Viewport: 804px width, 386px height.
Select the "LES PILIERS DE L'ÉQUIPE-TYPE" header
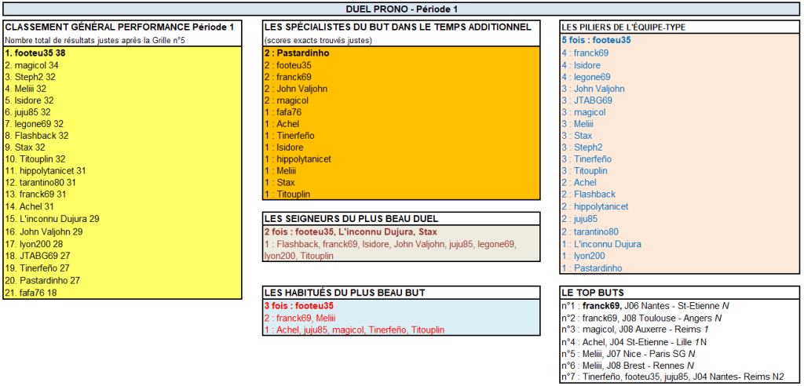(x=624, y=27)
